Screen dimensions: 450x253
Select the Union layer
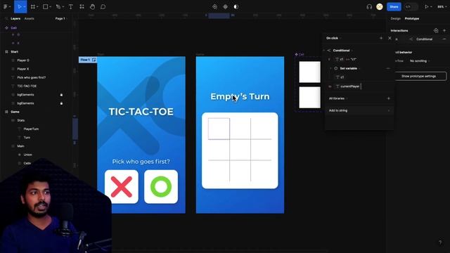(x=27, y=155)
